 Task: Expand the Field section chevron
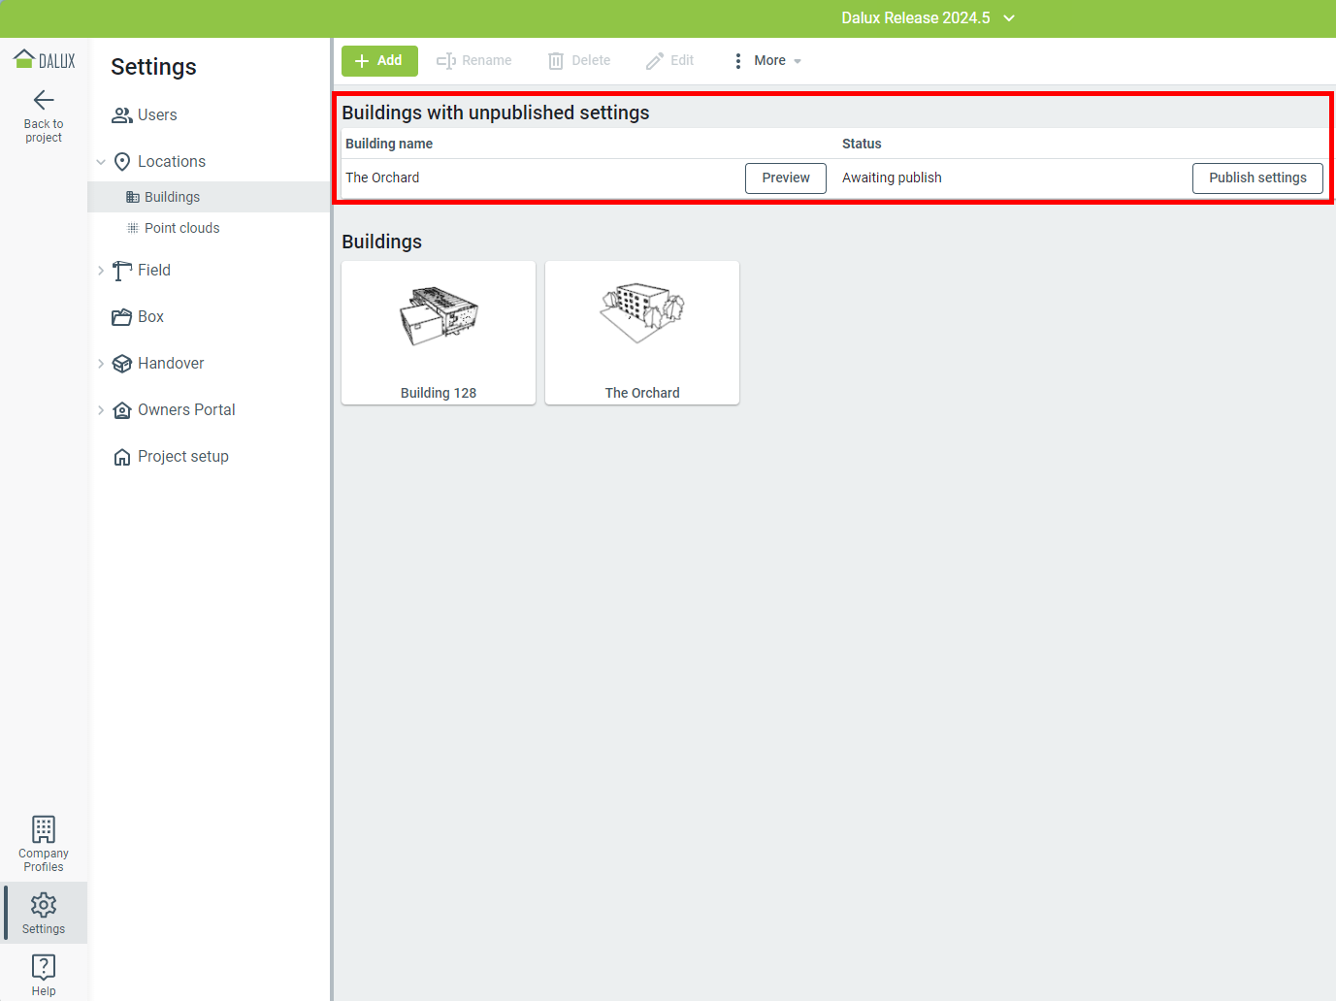(101, 271)
